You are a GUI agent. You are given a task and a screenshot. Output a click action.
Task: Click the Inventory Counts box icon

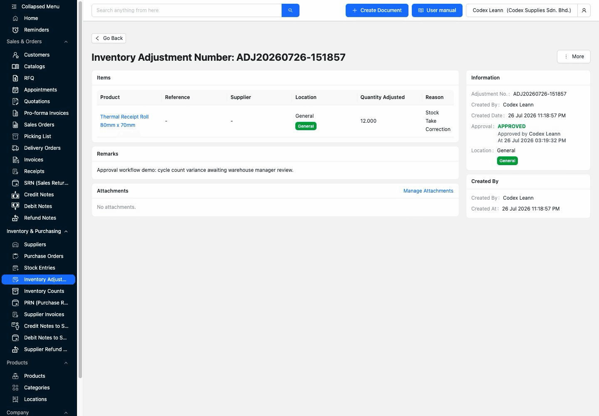tap(15, 291)
